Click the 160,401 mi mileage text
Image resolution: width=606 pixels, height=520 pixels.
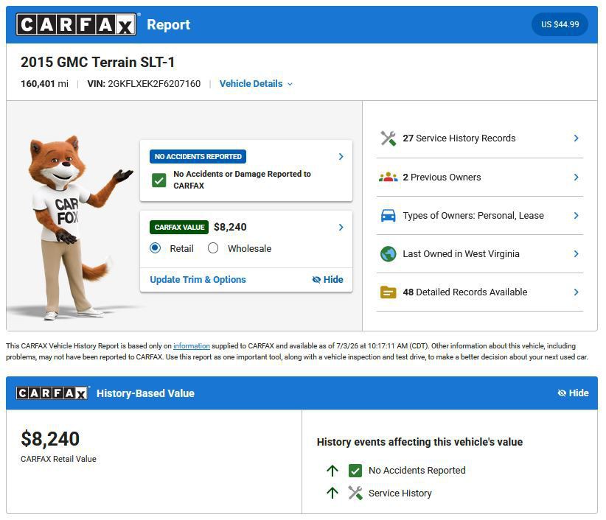tap(44, 84)
